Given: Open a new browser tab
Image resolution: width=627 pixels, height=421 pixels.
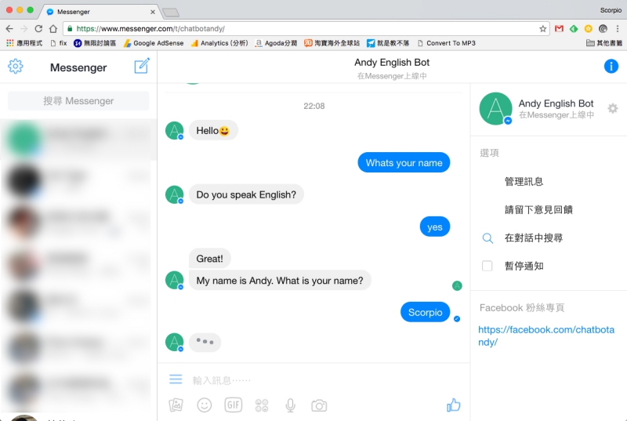Looking at the screenshot, I should click(x=171, y=13).
